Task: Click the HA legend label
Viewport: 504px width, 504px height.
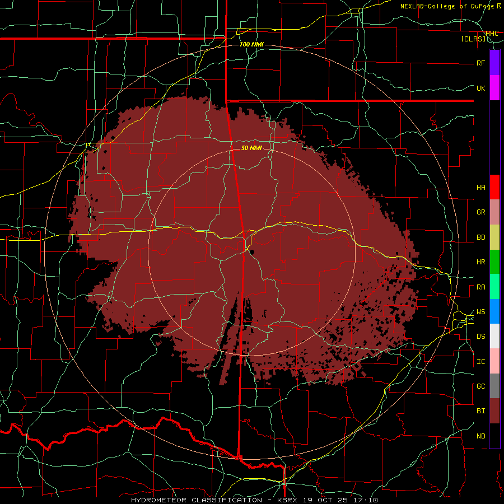Action: pos(481,188)
